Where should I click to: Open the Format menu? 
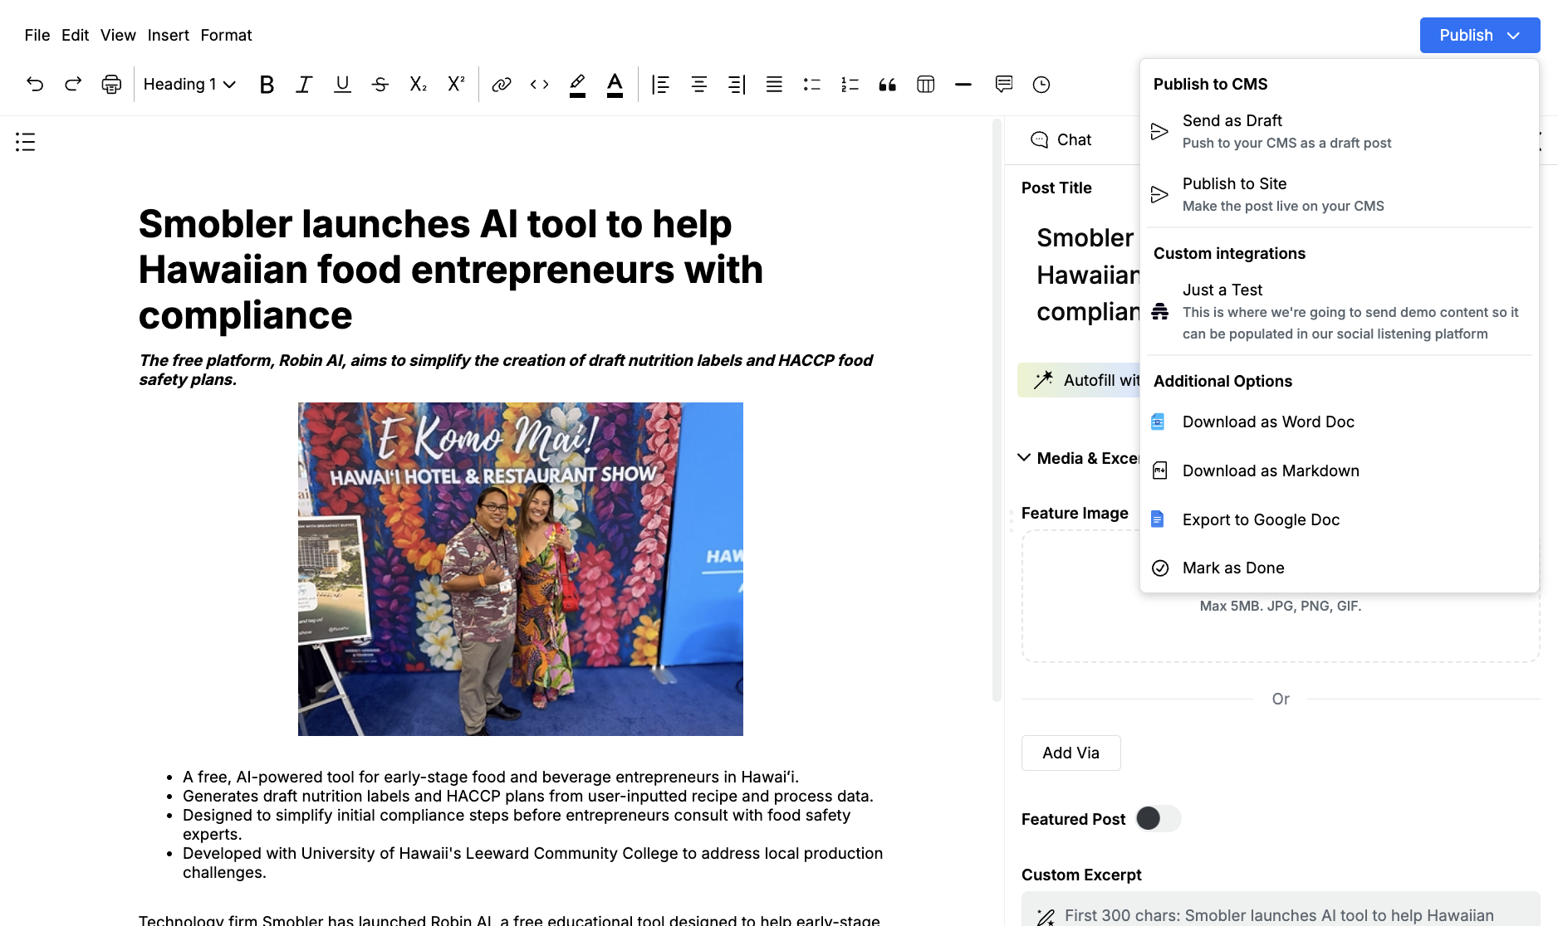(226, 35)
